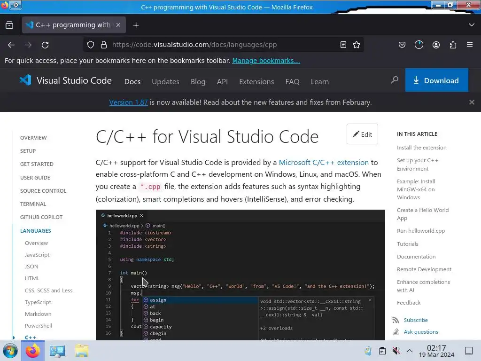
Task: Jump to Remote Development section
Action: (x=424, y=269)
